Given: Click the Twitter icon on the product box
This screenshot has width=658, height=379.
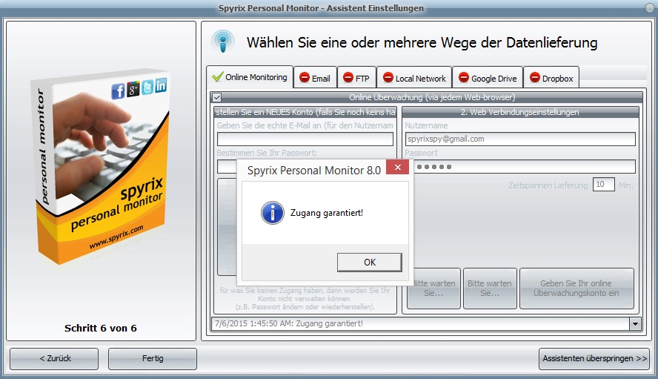Looking at the screenshot, I should 147,87.
